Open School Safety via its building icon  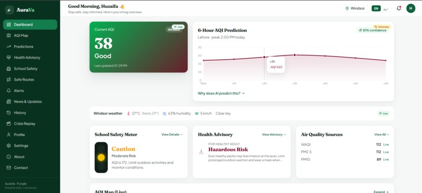8,69
